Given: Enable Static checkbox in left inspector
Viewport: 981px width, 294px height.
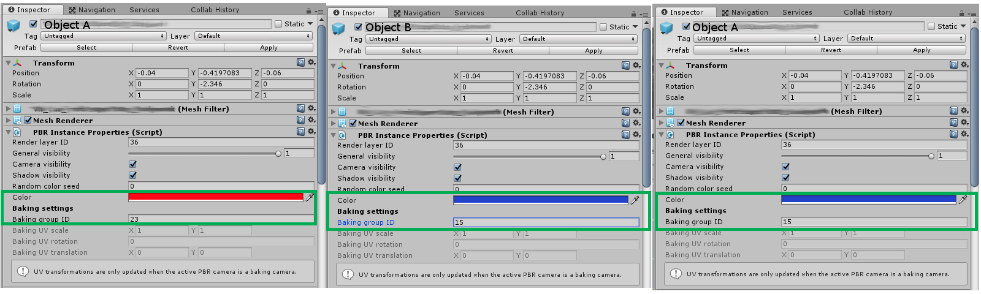Looking at the screenshot, I should click(278, 24).
